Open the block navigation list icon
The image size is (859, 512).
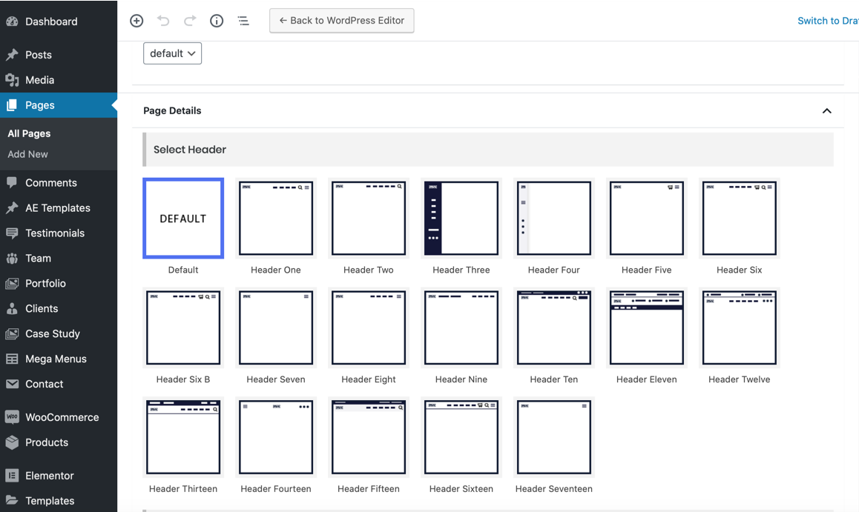coord(243,21)
